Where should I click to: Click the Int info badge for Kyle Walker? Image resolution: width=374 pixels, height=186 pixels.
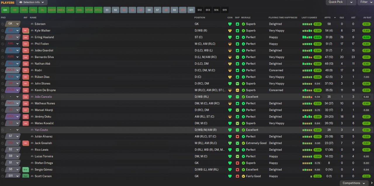26,31
